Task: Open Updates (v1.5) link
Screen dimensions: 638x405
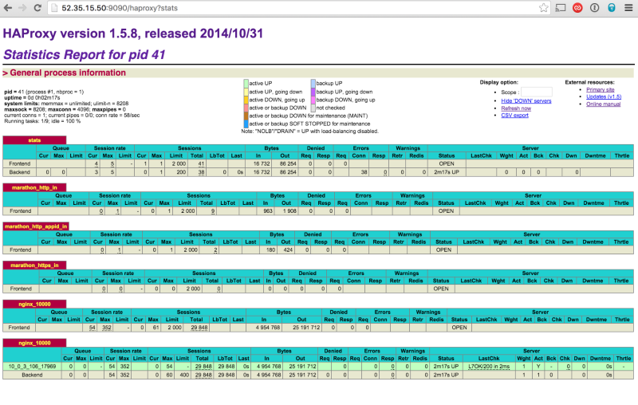Action: pyautogui.click(x=604, y=96)
